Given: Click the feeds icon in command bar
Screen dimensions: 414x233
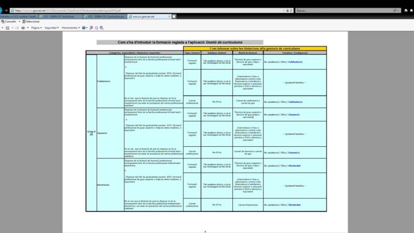Looking at the screenshot, I should tap(8, 28).
